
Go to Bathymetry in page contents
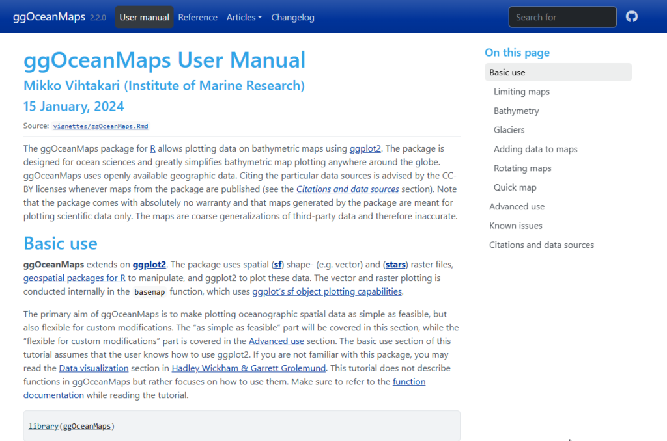pyautogui.click(x=516, y=111)
